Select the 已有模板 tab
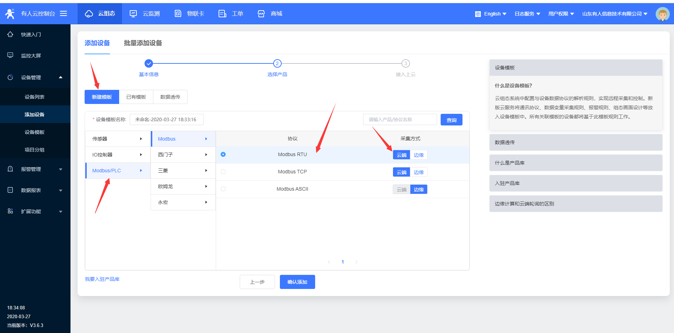Viewport: 674px width, 333px height. point(136,97)
